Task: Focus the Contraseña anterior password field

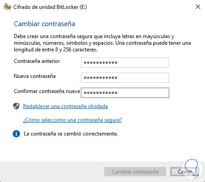Action: pyautogui.click(x=125, y=62)
